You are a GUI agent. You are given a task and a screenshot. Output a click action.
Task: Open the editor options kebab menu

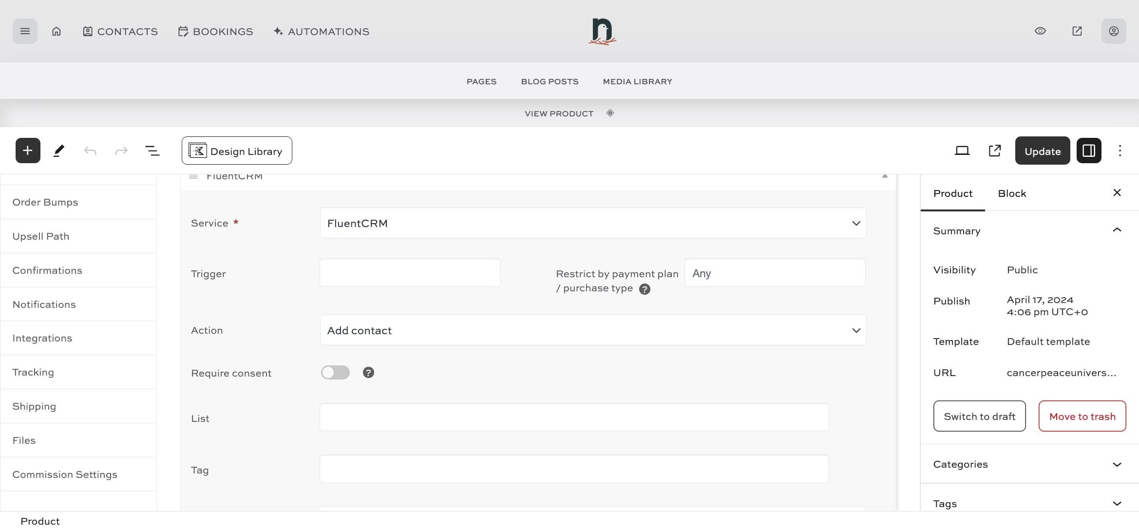1120,150
